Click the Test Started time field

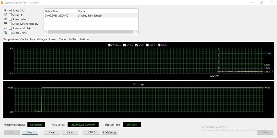point(83,125)
